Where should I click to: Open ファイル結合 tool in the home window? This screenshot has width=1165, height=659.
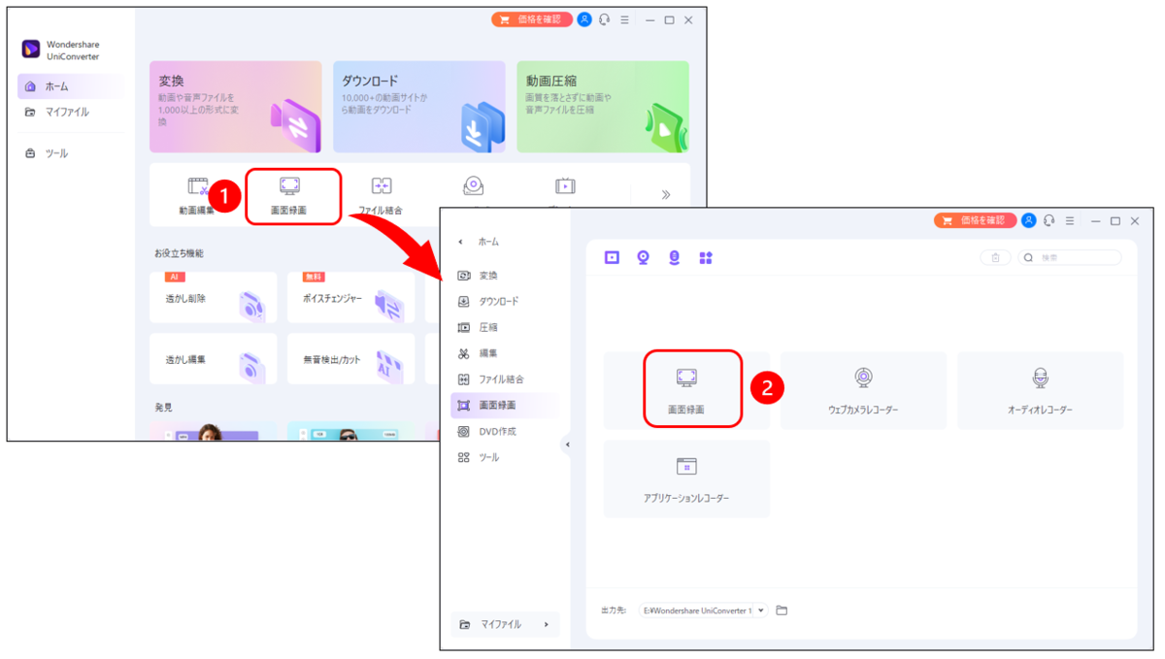381,194
